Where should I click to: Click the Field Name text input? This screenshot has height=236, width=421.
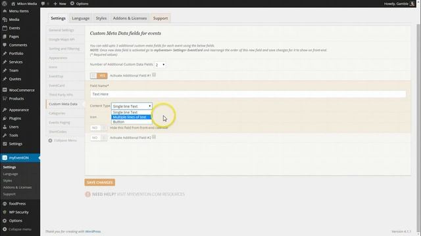pyautogui.click(x=248, y=94)
